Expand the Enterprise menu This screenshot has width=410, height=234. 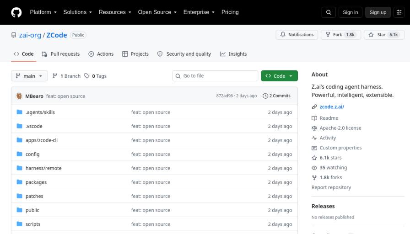tap(199, 12)
